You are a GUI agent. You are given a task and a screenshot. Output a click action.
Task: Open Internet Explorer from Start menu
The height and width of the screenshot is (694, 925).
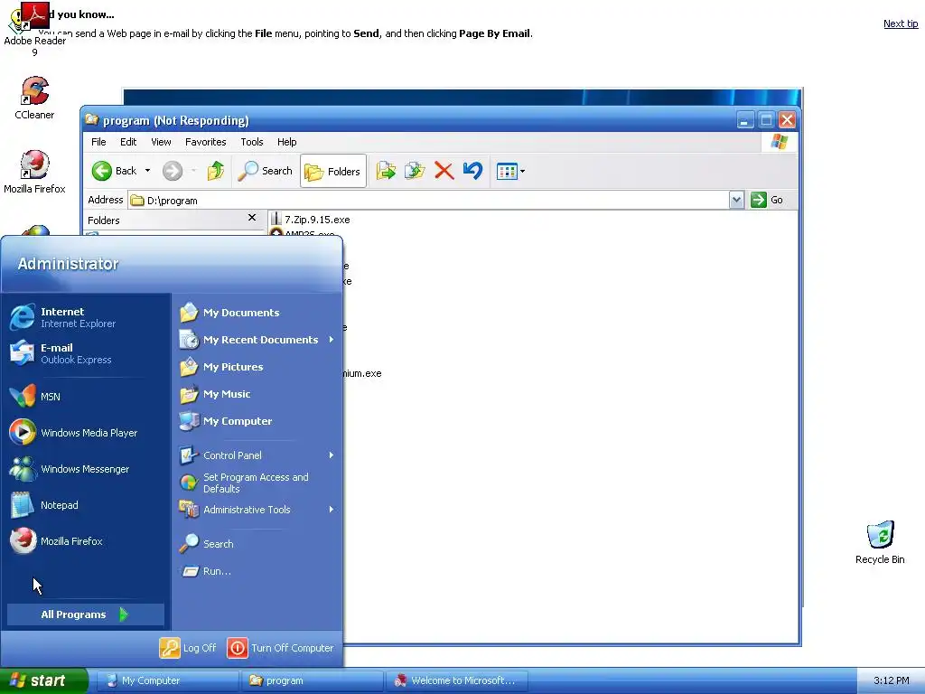(x=86, y=317)
